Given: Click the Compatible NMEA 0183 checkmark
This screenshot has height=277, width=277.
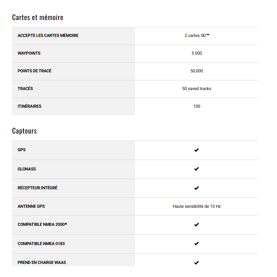Looking at the screenshot, I should pos(197,244).
